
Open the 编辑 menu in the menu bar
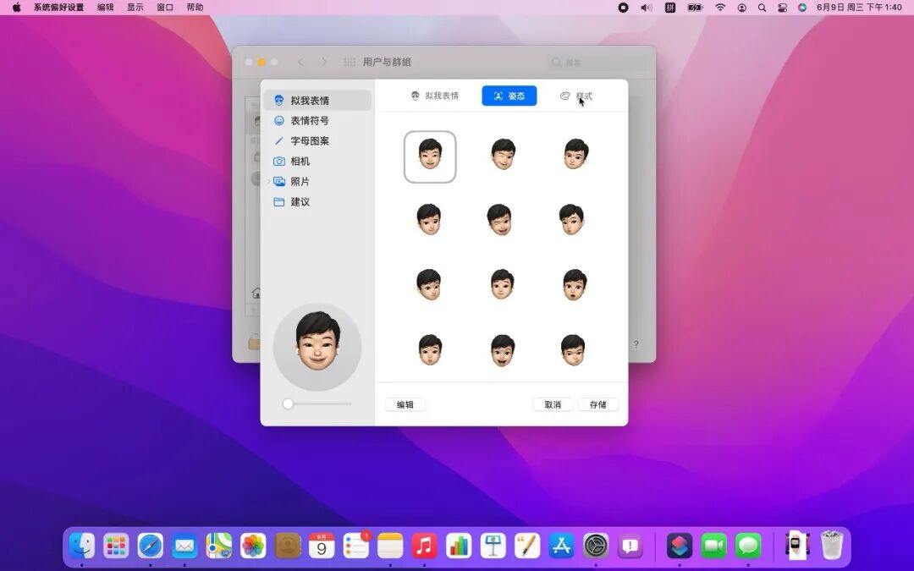103,7
